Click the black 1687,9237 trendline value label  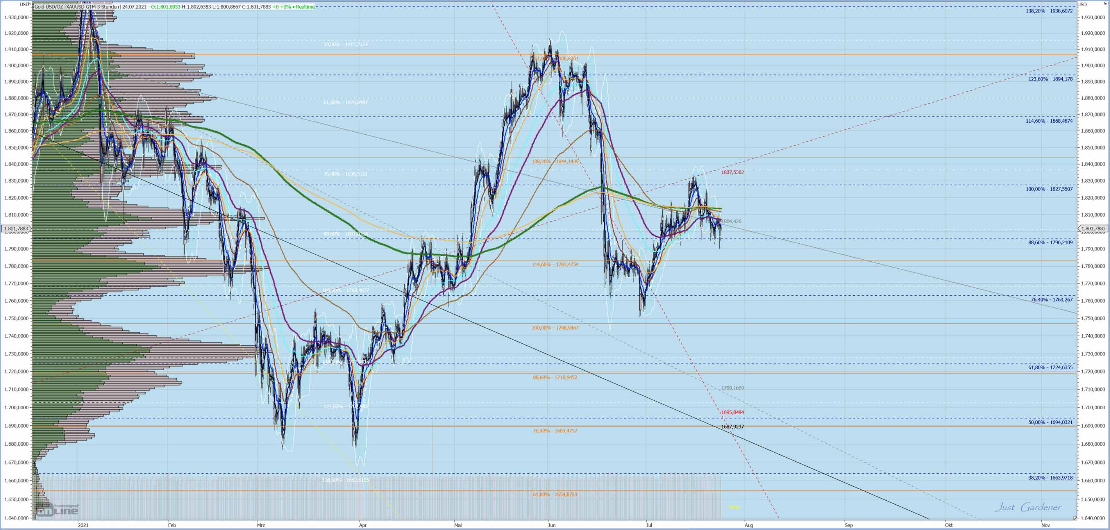(732, 426)
